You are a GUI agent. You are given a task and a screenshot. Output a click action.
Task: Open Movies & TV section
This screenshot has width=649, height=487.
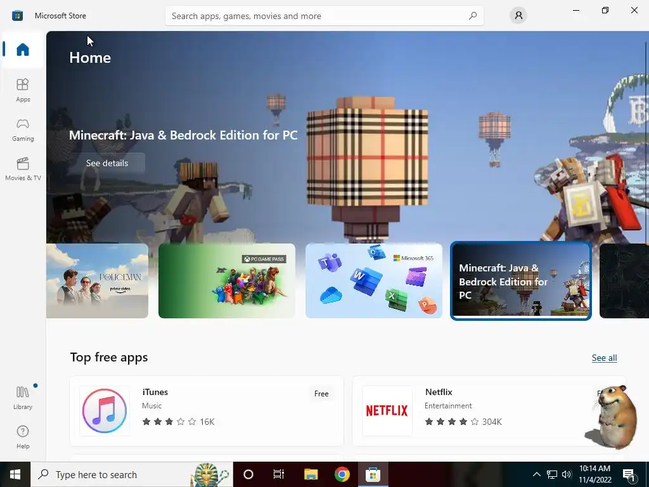pyautogui.click(x=23, y=169)
